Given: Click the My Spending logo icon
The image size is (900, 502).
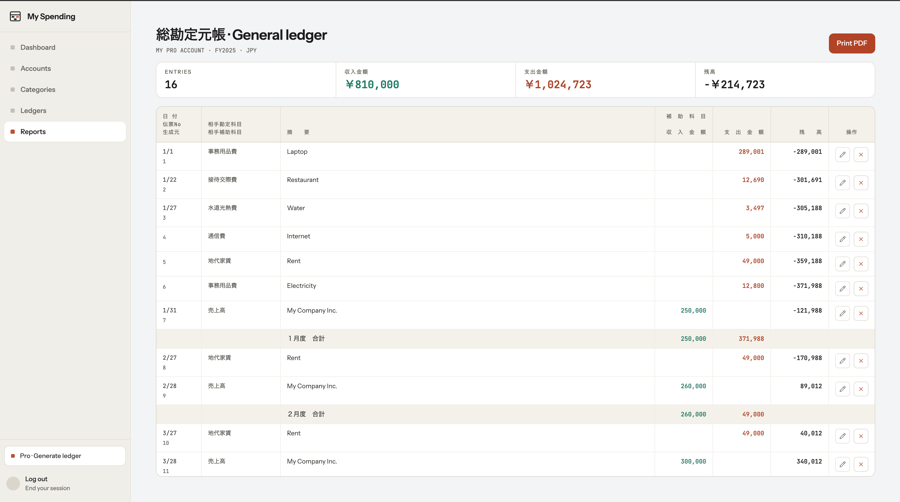Looking at the screenshot, I should (15, 16).
